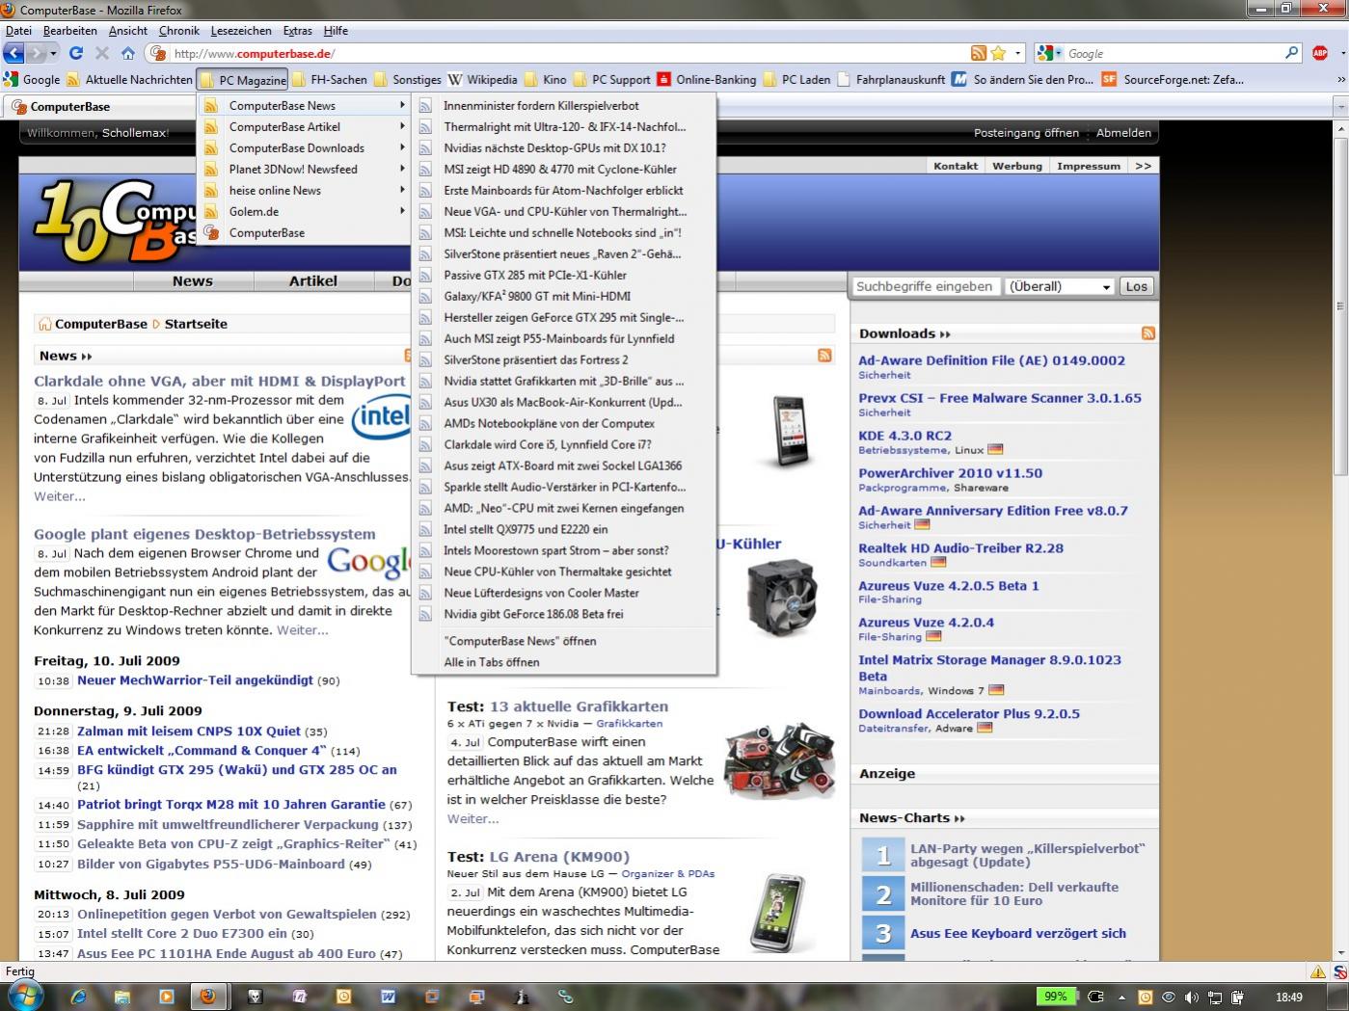Click Posteingang öffnen link
1349x1011 pixels.
pos(1026,133)
